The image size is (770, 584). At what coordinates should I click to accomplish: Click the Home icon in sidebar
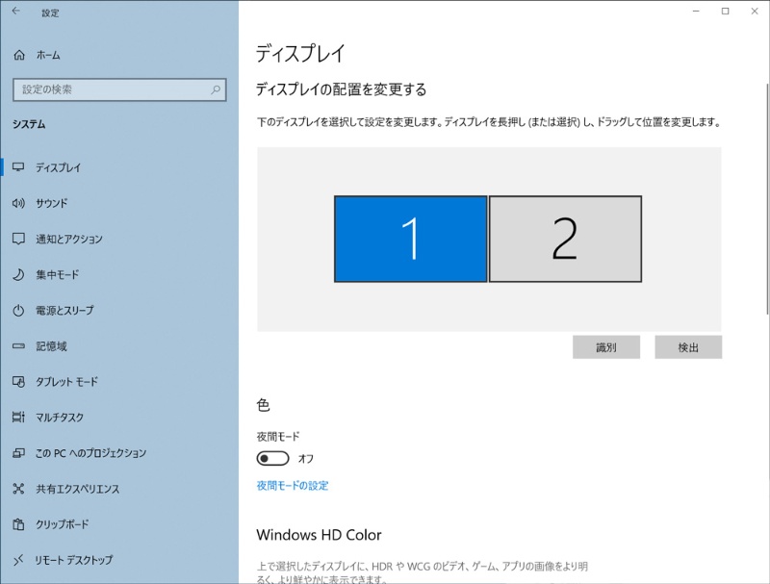[x=18, y=55]
